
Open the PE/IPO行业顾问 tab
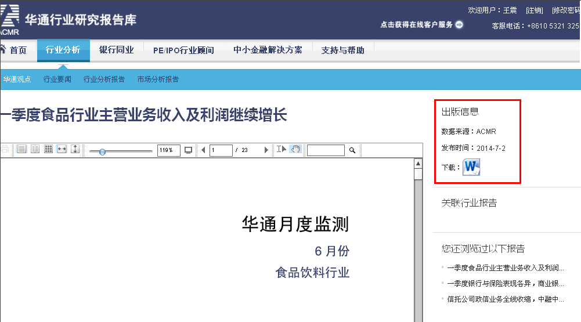click(183, 50)
